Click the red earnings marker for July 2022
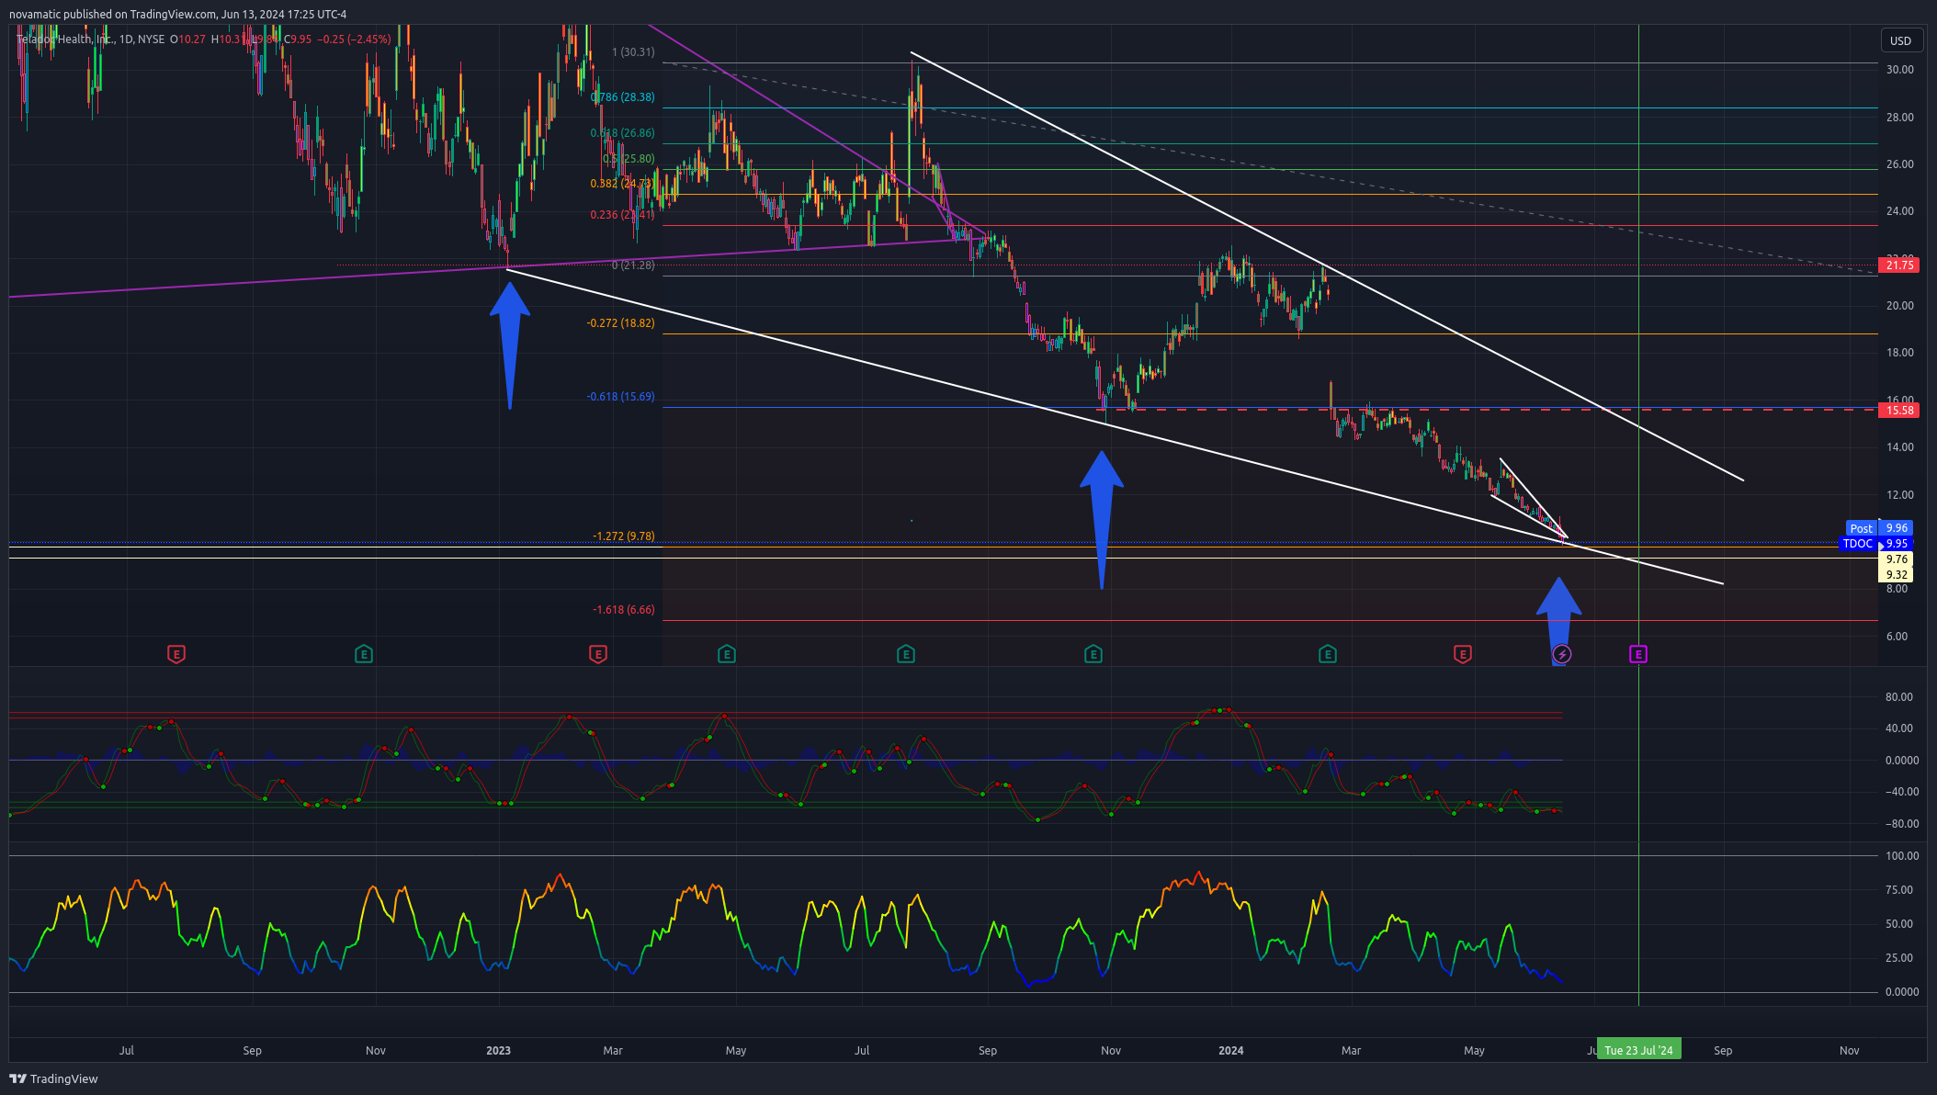 [x=176, y=654]
